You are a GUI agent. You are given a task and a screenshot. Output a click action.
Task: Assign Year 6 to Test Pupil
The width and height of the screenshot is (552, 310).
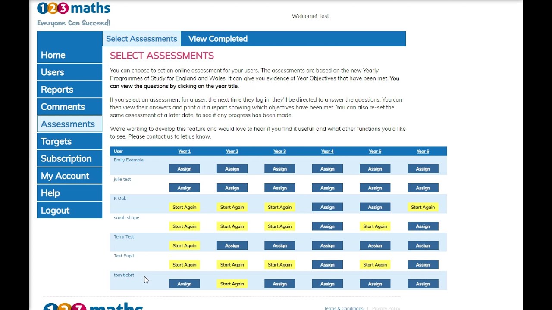423,265
